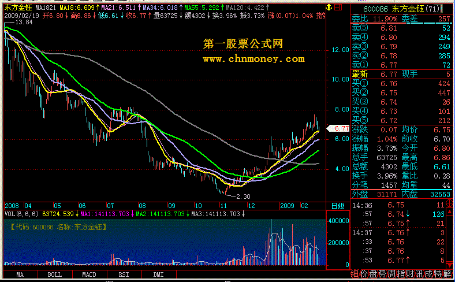This screenshot has width=455, height=282.
Task: Click the tick list scroll down arrow
Action: (450, 265)
